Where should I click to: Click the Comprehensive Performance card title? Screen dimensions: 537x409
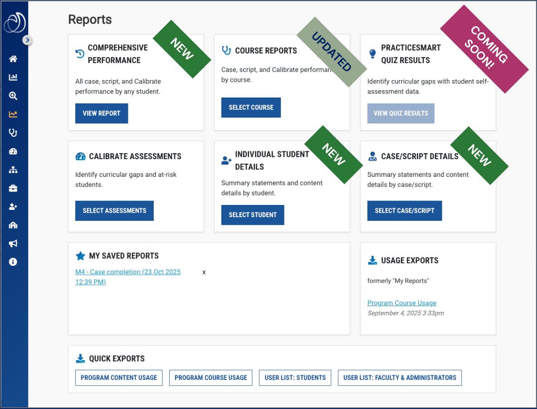point(118,54)
